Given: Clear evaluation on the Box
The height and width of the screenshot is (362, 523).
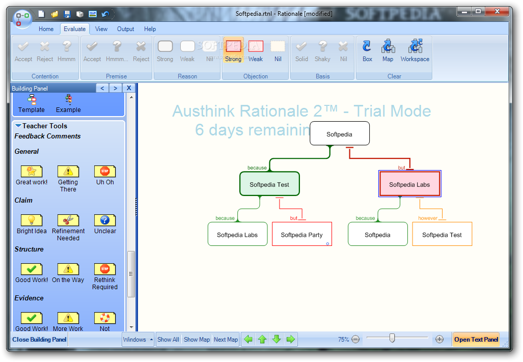Looking at the screenshot, I should 367,51.
